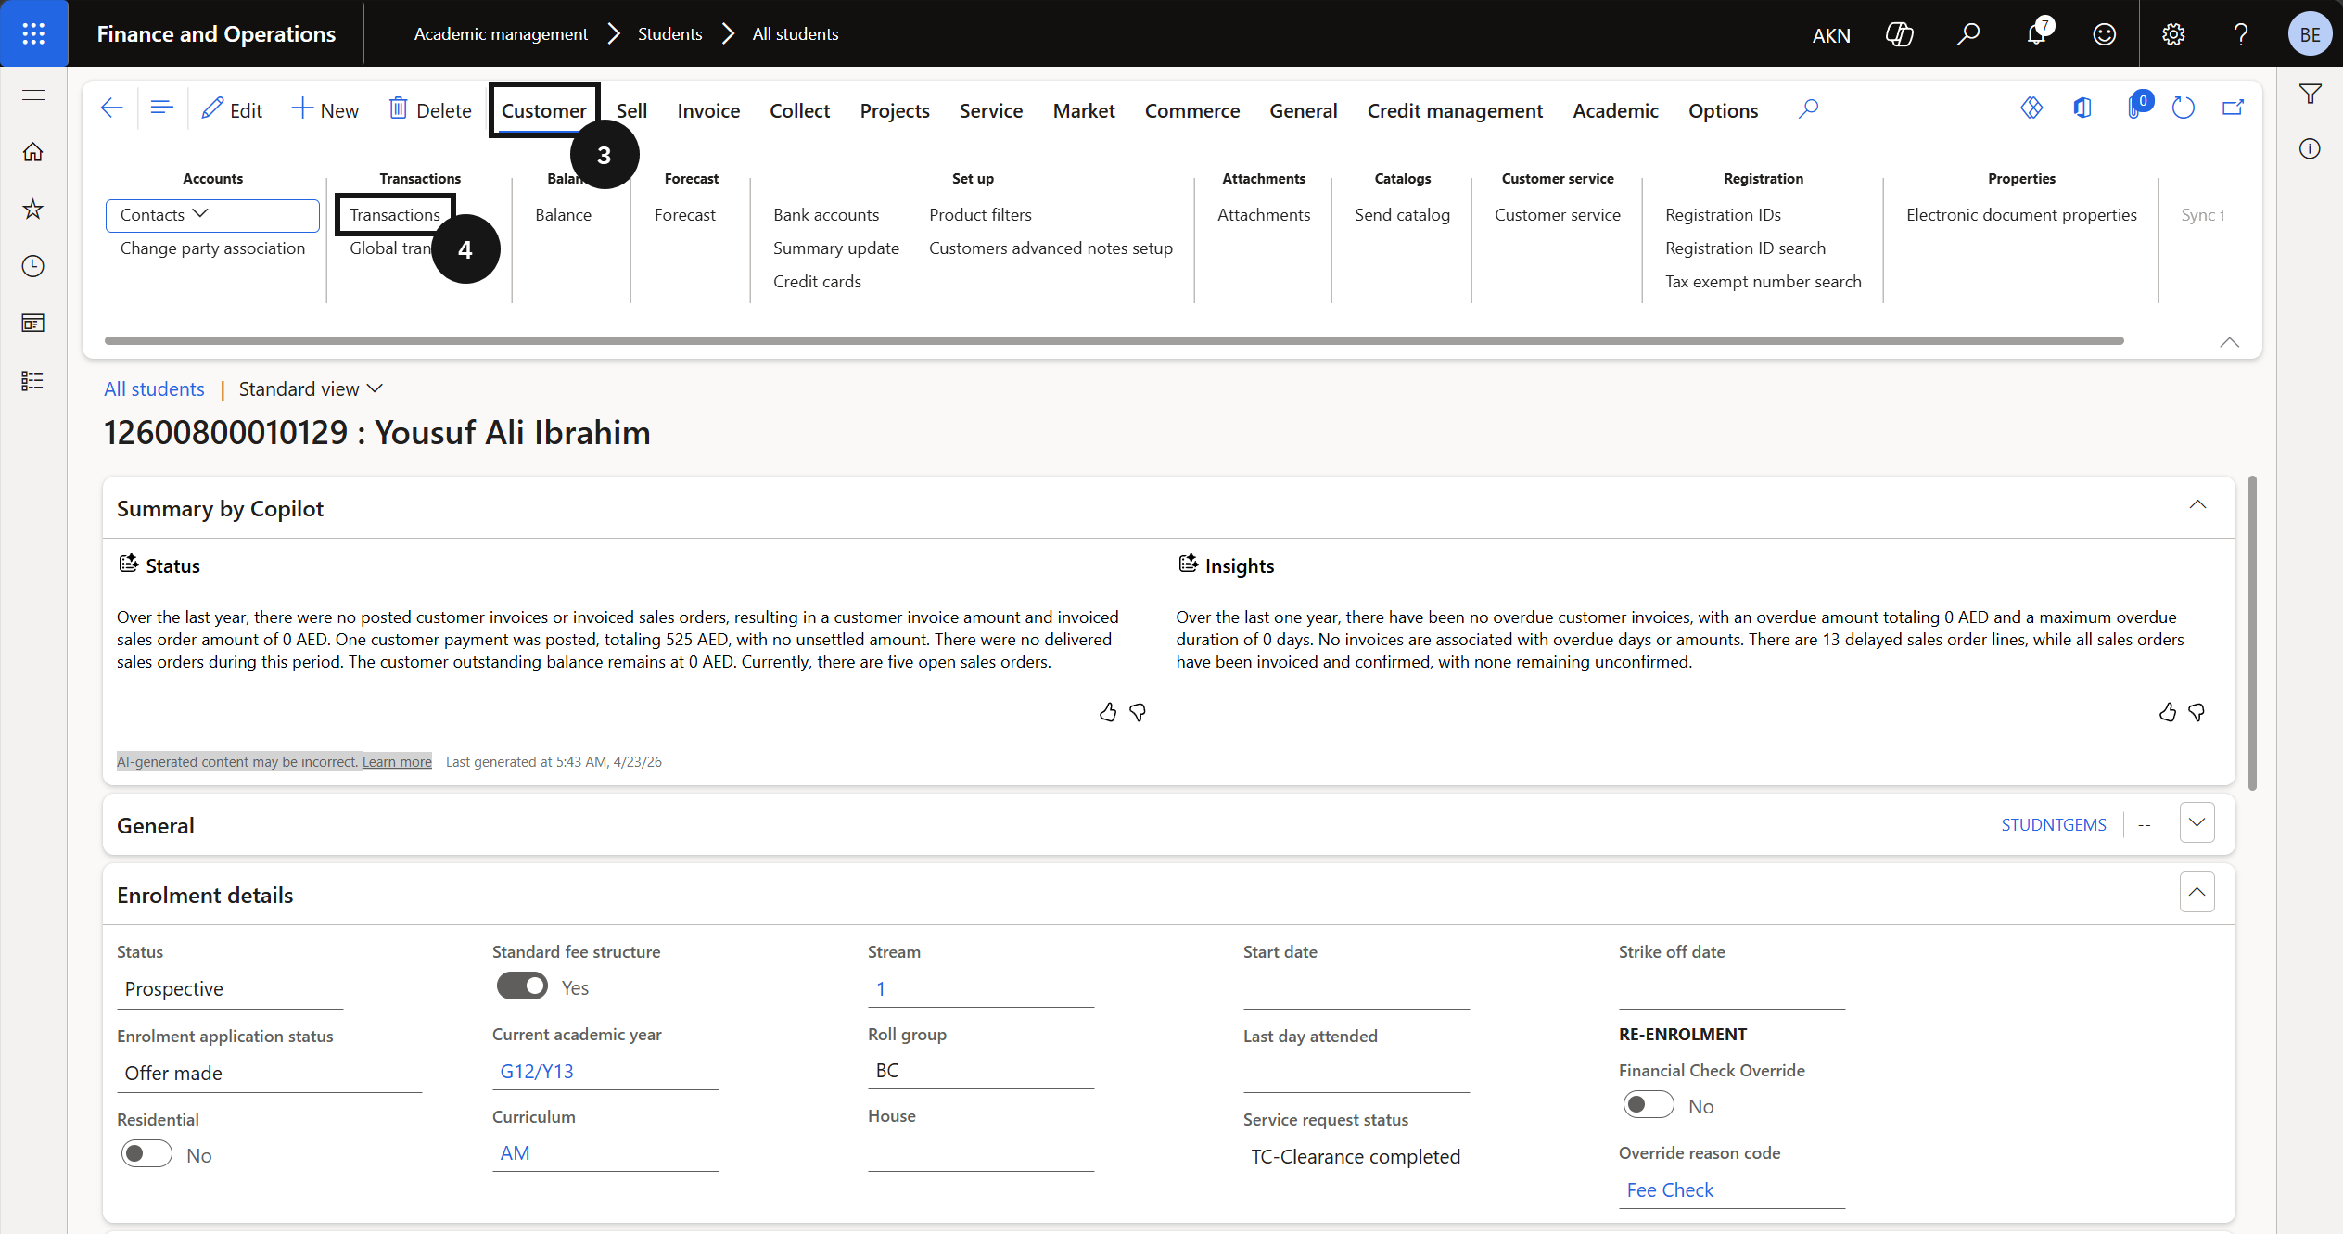Open the Power Apps diamond icon
The width and height of the screenshot is (2343, 1234).
tap(2031, 108)
